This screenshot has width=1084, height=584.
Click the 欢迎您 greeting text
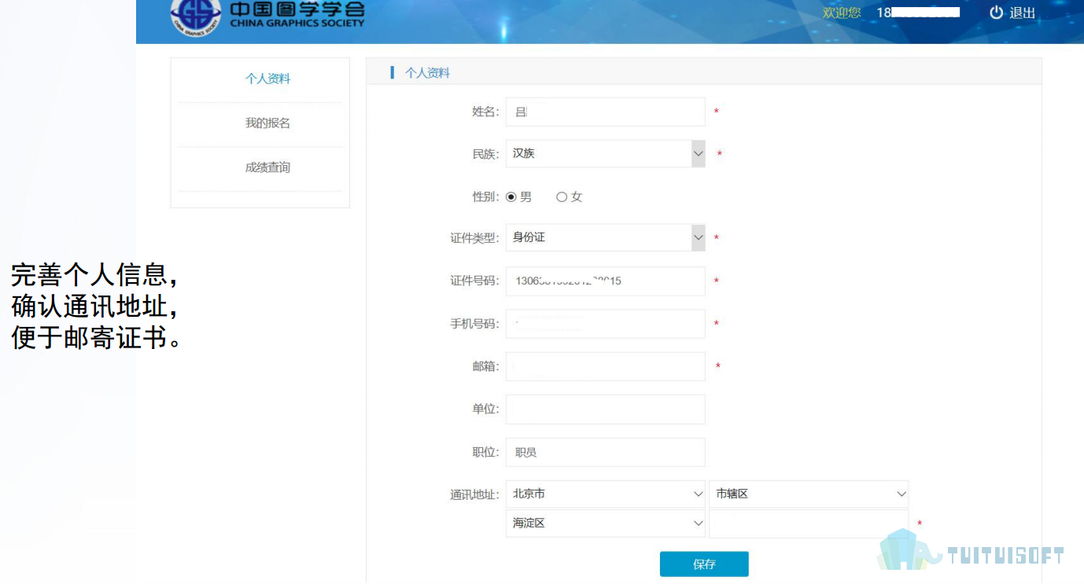842,13
